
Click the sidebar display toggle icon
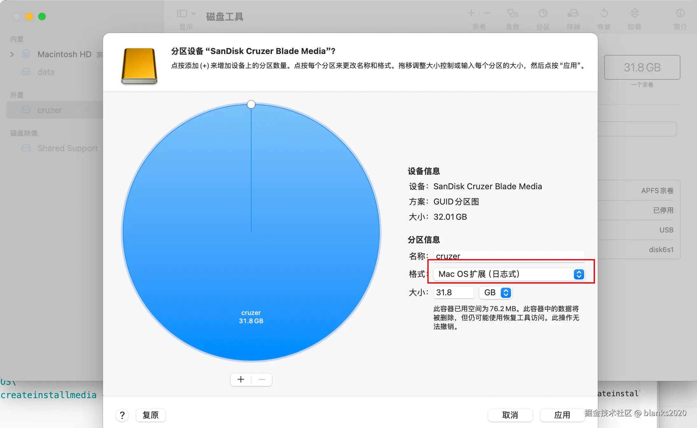(x=182, y=14)
